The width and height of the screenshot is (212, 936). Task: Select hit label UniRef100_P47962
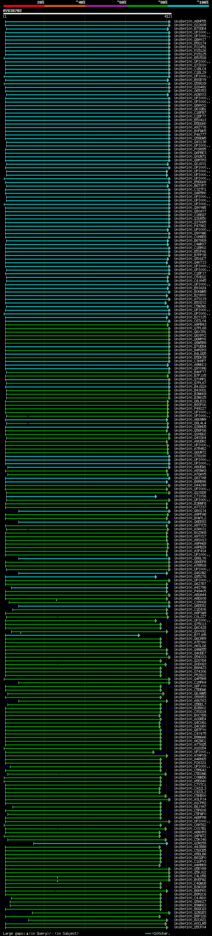click(190, 226)
